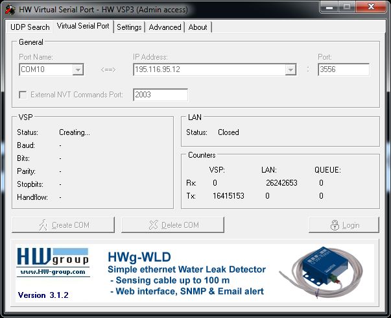Expand the Port Name COM10 dropdown
The height and width of the screenshot is (318, 391).
78,69
